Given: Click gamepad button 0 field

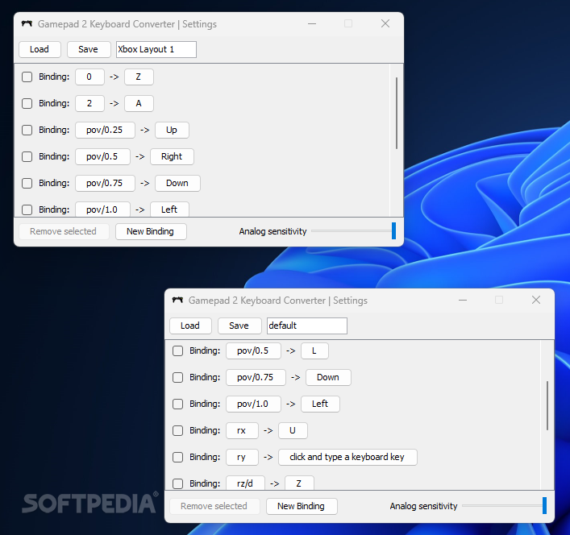Looking at the screenshot, I should point(89,77).
